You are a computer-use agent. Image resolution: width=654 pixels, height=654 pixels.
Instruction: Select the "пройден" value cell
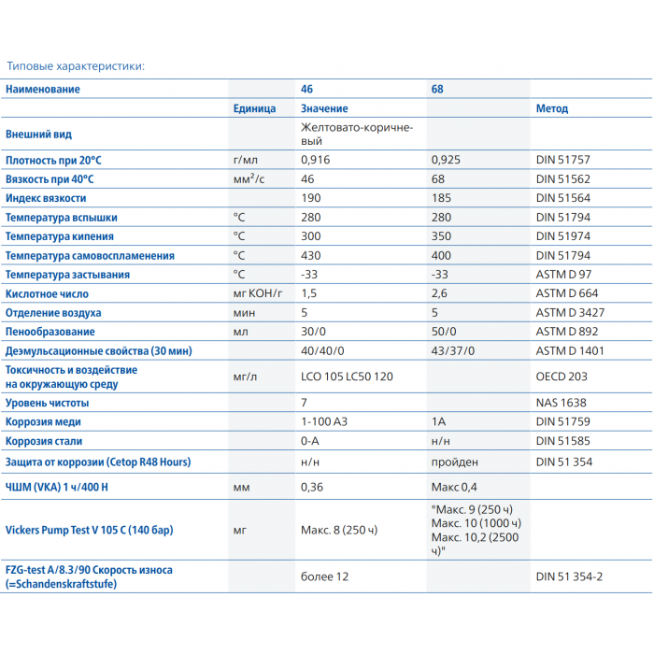(454, 462)
